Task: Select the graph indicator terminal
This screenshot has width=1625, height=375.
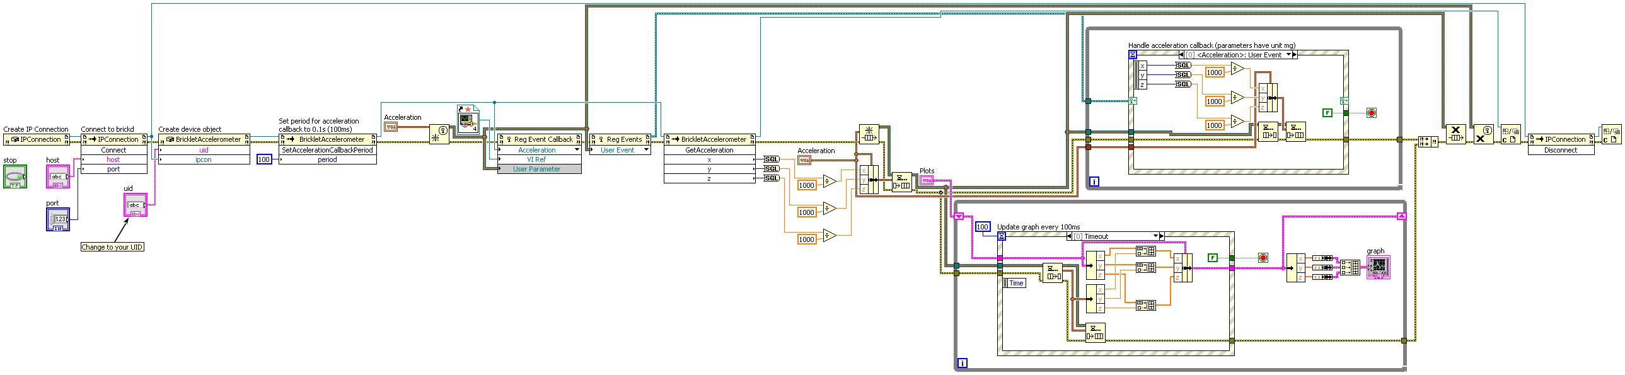Action: coord(1378,268)
